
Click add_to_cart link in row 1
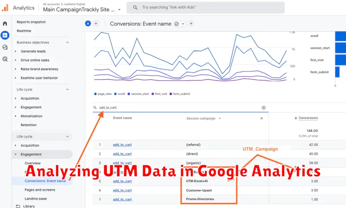(x=122, y=145)
